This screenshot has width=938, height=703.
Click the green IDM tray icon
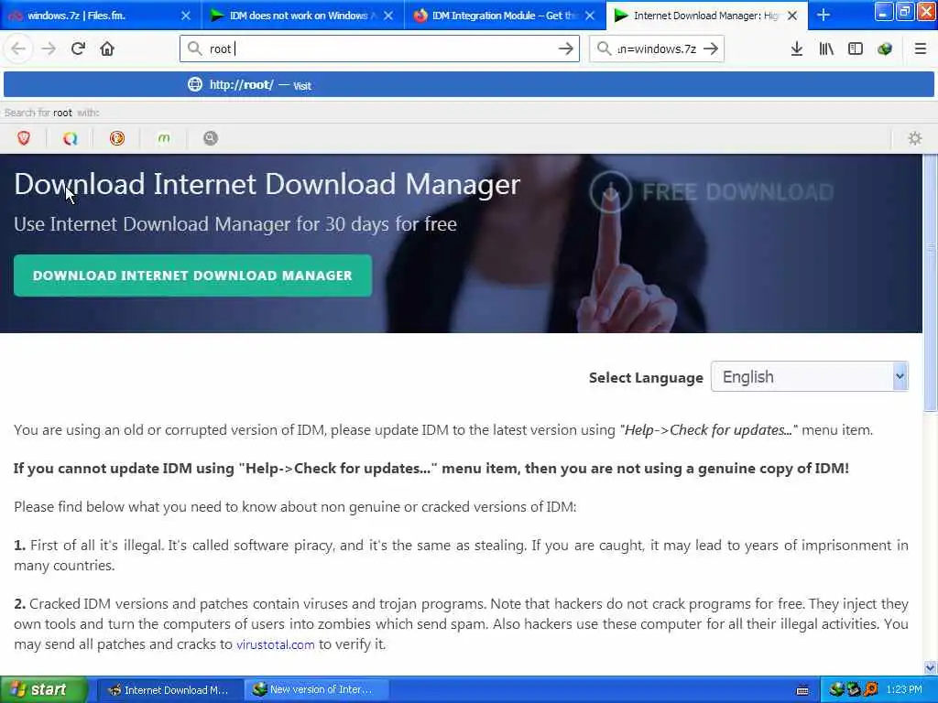(854, 689)
